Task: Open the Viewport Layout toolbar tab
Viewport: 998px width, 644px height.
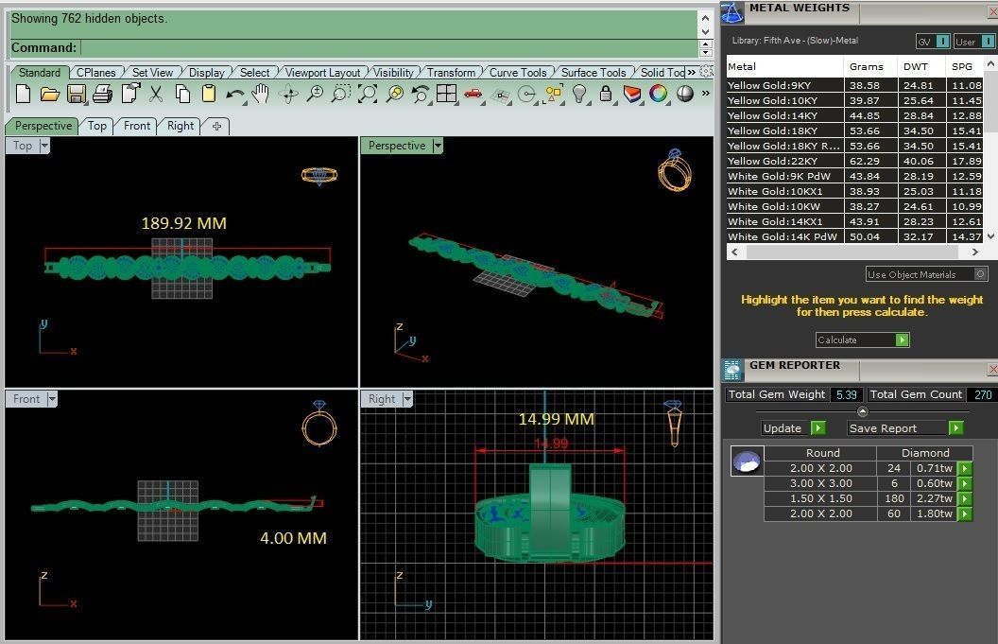Action: pyautogui.click(x=322, y=73)
